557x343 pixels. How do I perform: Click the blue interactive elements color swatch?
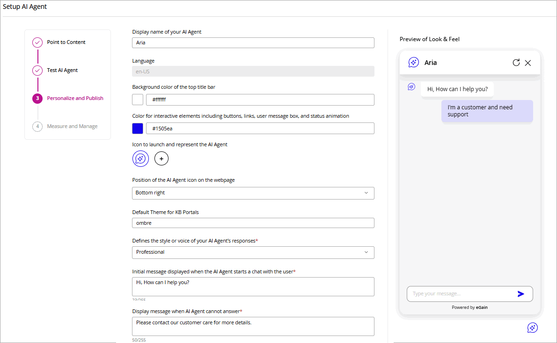click(x=138, y=129)
